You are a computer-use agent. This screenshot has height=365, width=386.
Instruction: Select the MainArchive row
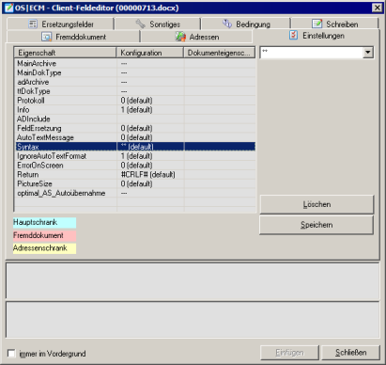click(135, 63)
